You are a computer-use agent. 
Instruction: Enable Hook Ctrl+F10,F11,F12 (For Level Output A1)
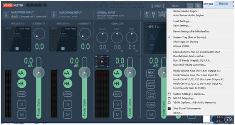tap(199, 79)
